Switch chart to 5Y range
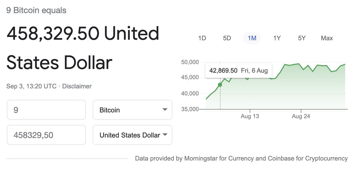This screenshot has height=172, width=363. point(302,38)
